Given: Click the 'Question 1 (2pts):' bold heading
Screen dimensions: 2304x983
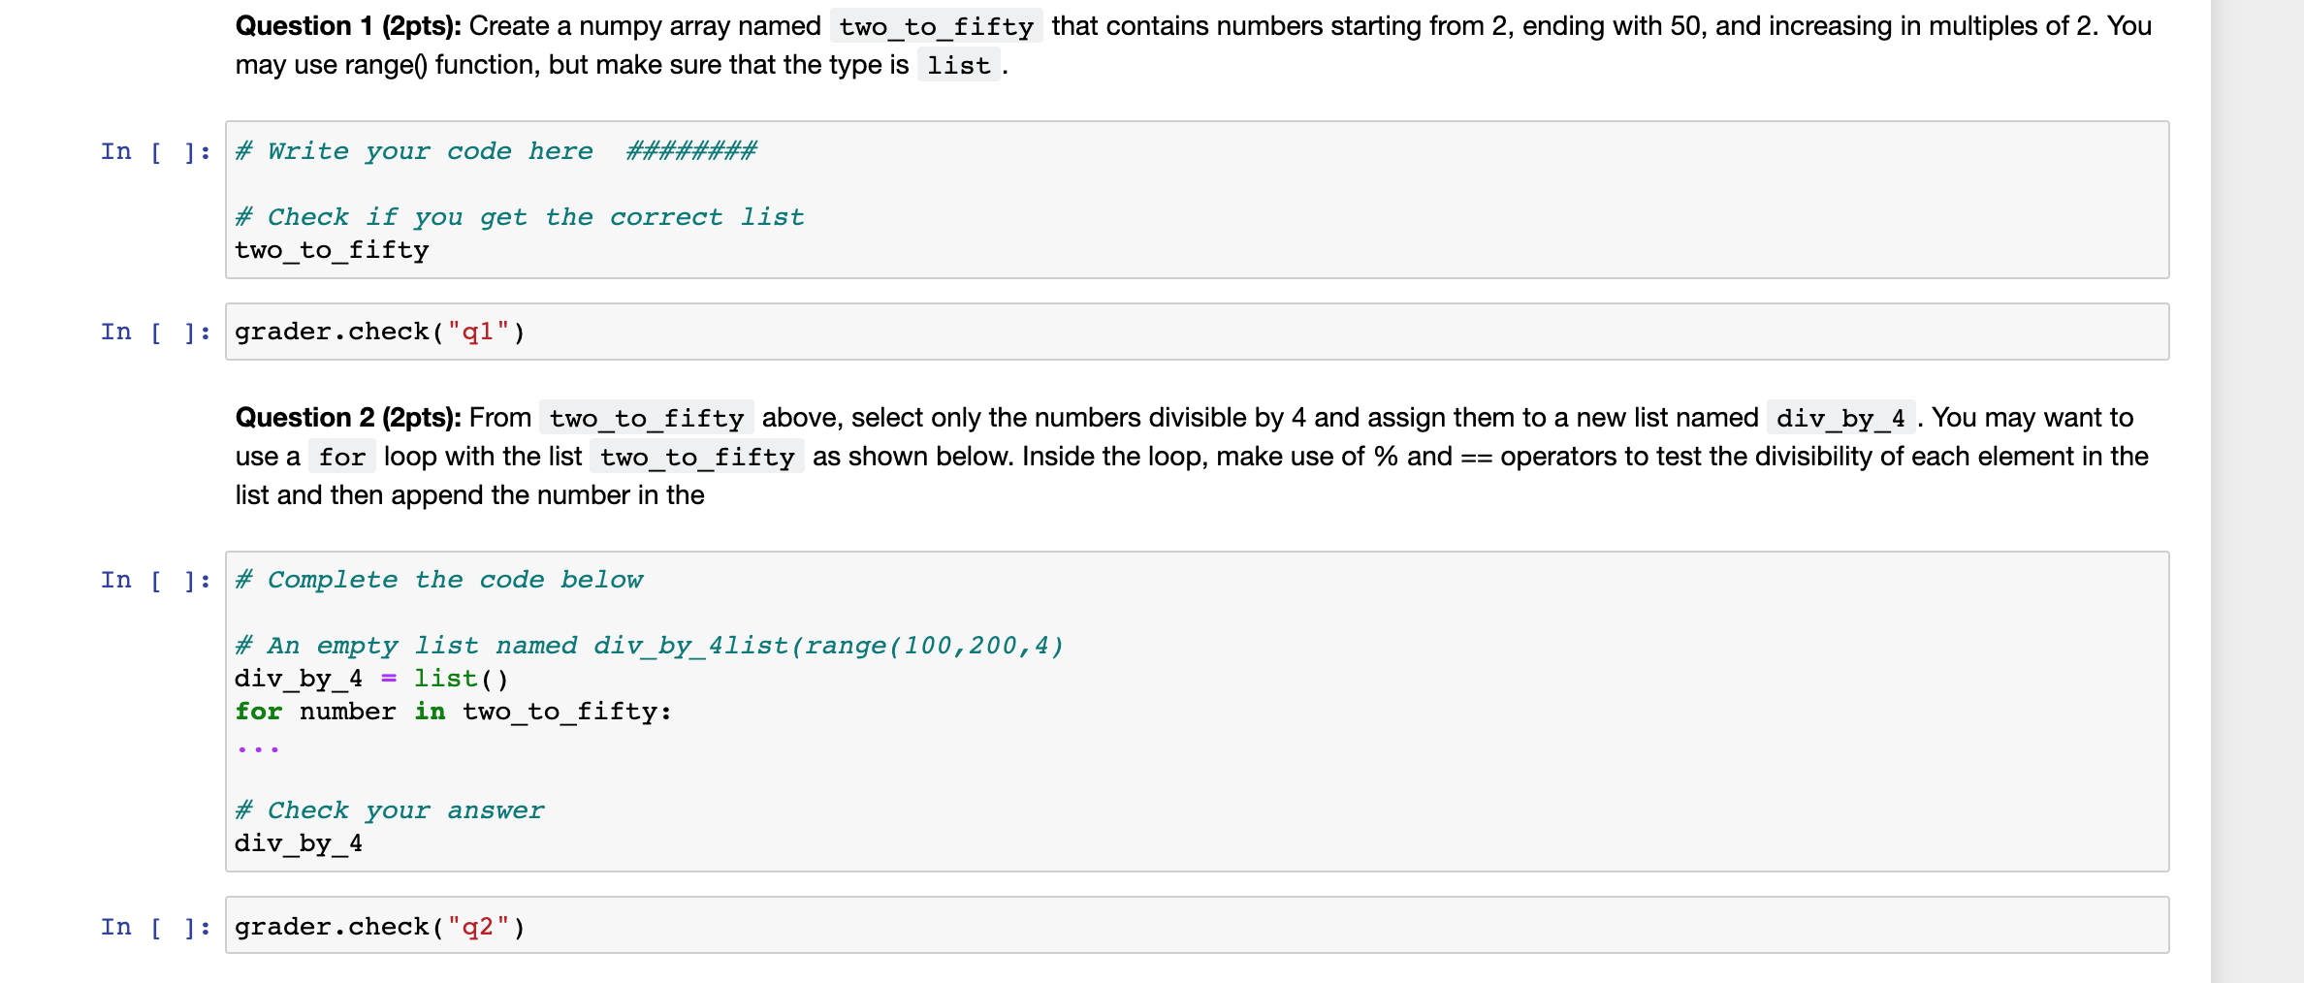Looking at the screenshot, I should 348,26.
